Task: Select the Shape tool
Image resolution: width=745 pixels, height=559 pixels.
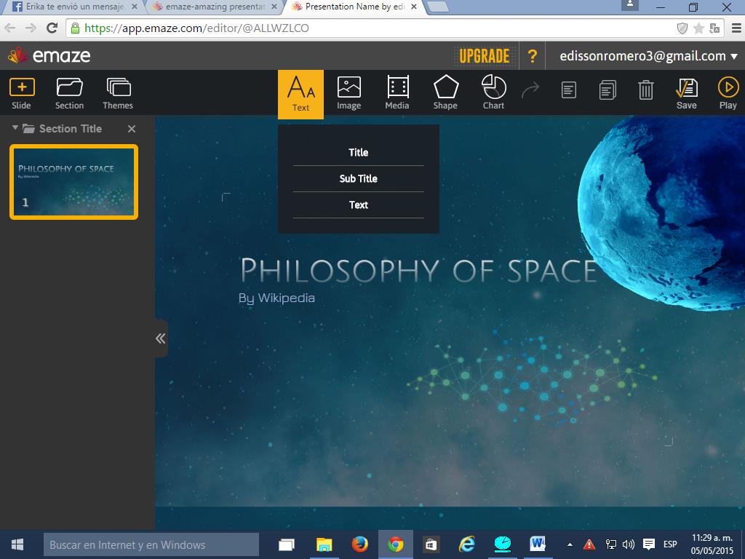Action: click(x=445, y=93)
